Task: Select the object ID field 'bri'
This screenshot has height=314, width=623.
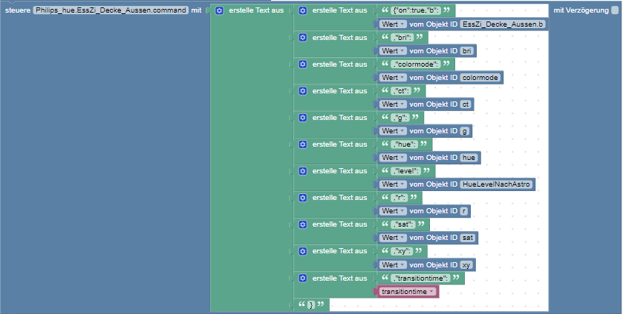Action: coord(467,51)
